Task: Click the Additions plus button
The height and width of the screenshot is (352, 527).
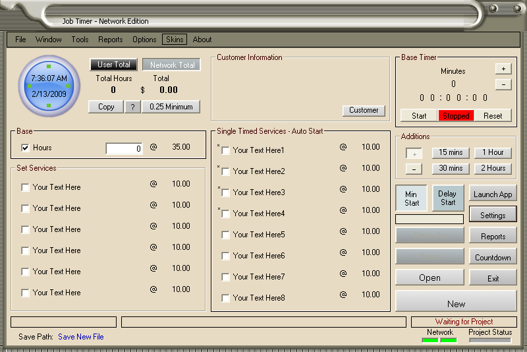Action: pyautogui.click(x=414, y=154)
